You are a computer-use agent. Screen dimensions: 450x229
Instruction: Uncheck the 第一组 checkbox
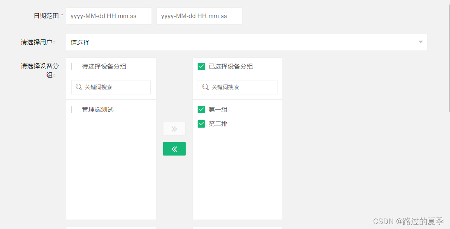[201, 110]
